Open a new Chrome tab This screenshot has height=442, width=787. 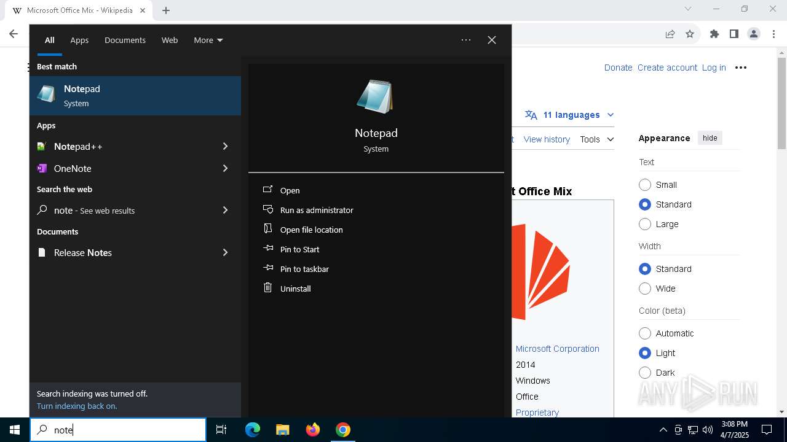(166, 10)
